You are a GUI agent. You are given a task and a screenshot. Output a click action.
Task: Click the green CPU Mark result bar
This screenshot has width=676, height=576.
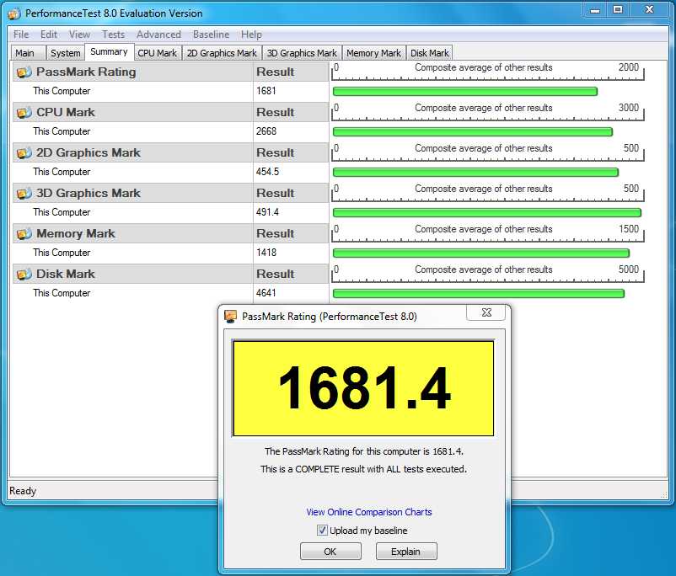click(472, 132)
